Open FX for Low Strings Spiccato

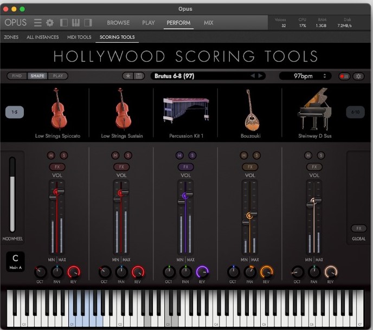click(x=57, y=167)
